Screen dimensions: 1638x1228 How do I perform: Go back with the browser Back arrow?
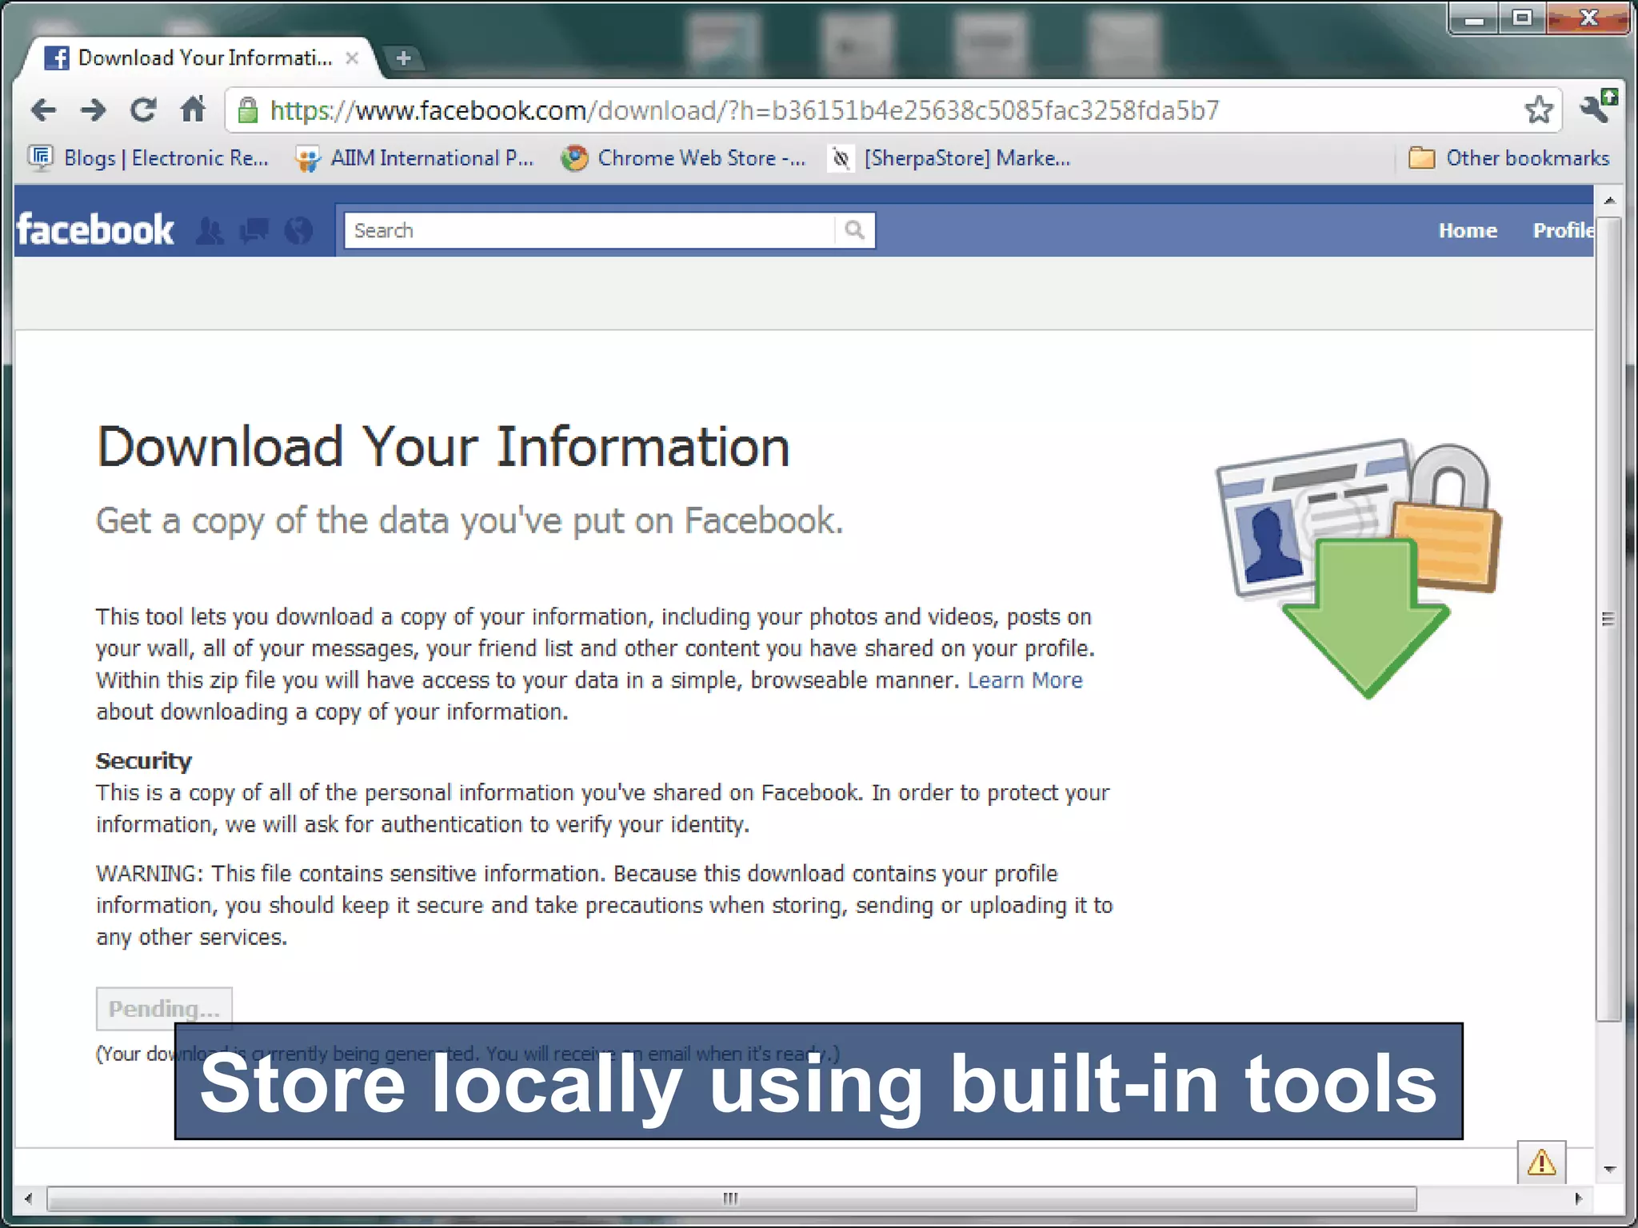tap(43, 110)
